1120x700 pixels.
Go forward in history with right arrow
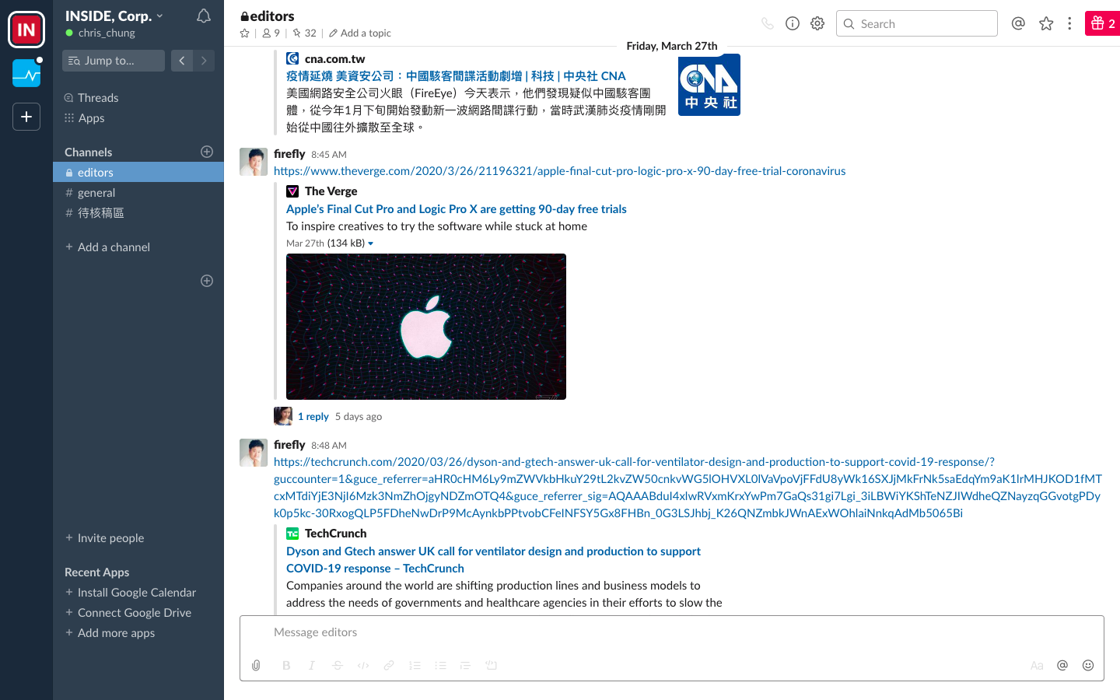pyautogui.click(x=204, y=61)
